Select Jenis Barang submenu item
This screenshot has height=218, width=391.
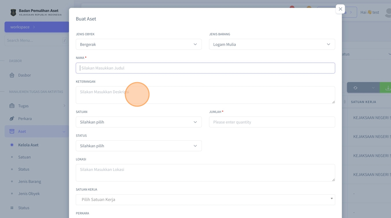click(x=29, y=181)
